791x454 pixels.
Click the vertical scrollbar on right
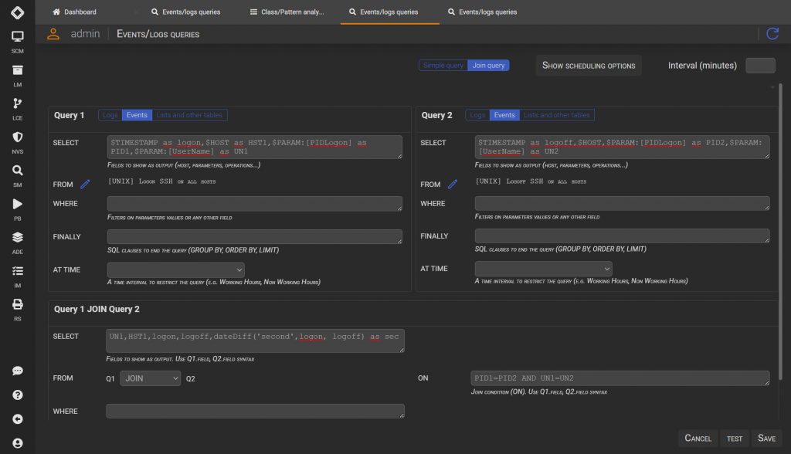(x=780, y=232)
